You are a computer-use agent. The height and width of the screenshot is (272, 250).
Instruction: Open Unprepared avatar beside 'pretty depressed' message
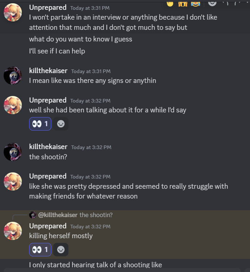pos(13,181)
